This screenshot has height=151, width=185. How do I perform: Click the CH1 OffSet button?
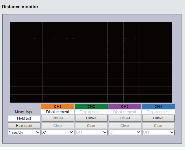coord(58,118)
